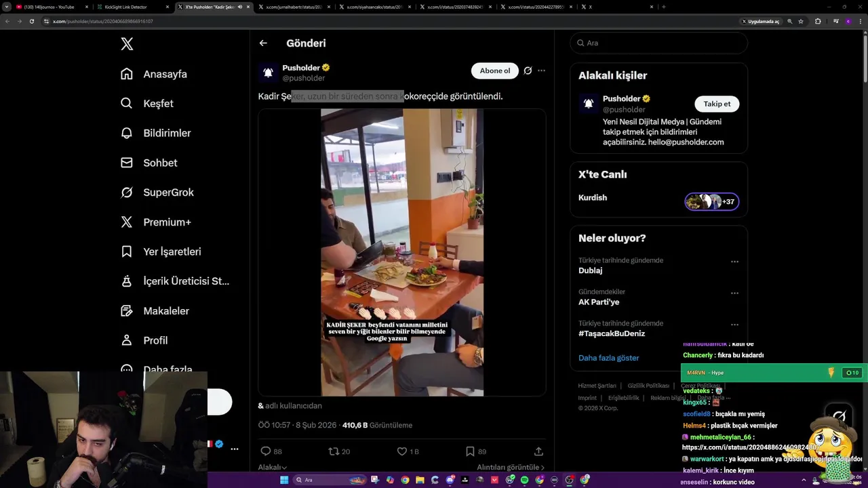Viewport: 868px width, 488px height.
Task: Open Keşfet search icon in sidebar
Action: pos(127,104)
